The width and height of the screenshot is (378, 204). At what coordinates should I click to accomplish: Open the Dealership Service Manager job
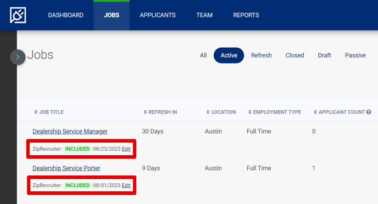click(x=70, y=132)
